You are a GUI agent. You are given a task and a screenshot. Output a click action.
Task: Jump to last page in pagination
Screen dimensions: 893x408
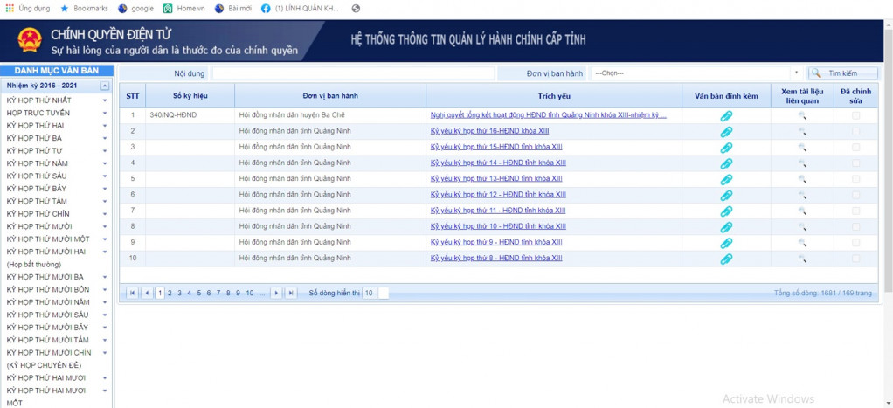coord(291,294)
